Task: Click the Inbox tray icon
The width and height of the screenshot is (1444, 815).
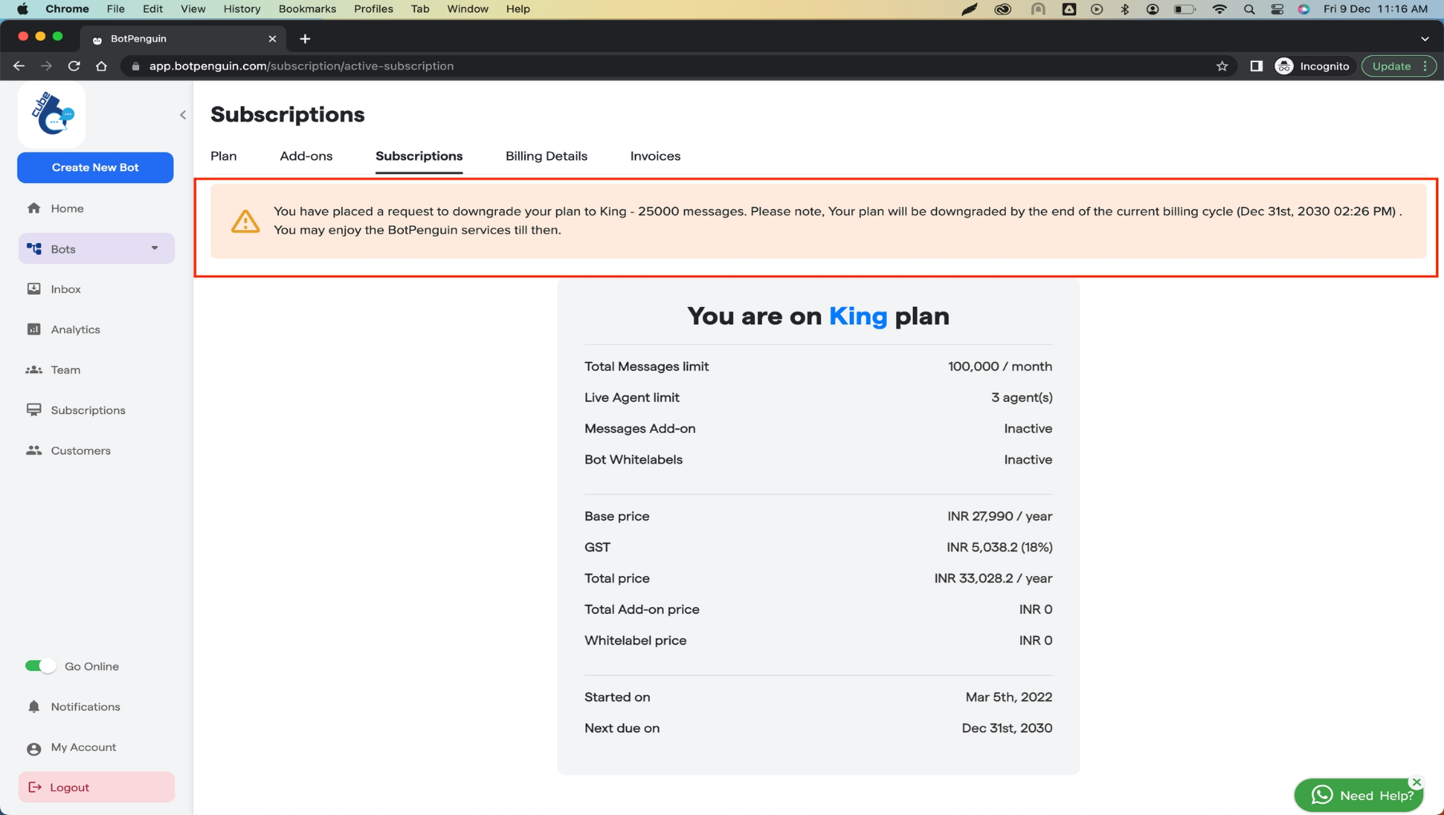Action: [x=34, y=288]
